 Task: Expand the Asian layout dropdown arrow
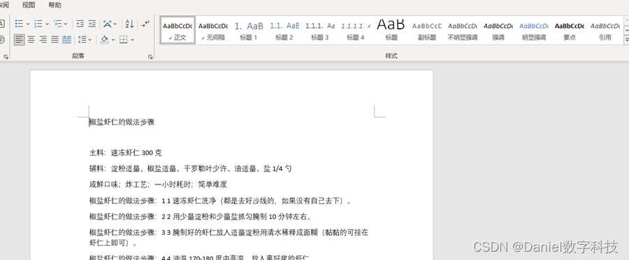tap(115, 24)
